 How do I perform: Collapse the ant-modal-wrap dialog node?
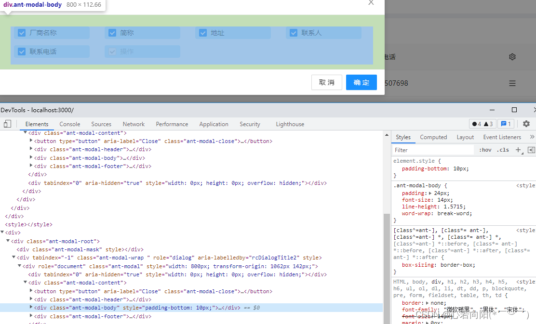[x=13, y=257]
